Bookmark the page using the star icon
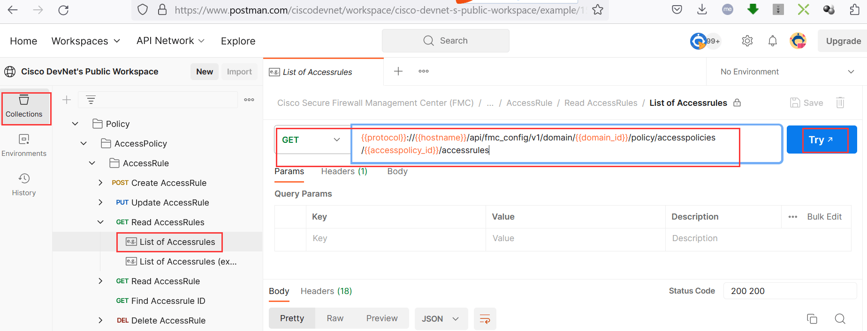 [597, 10]
